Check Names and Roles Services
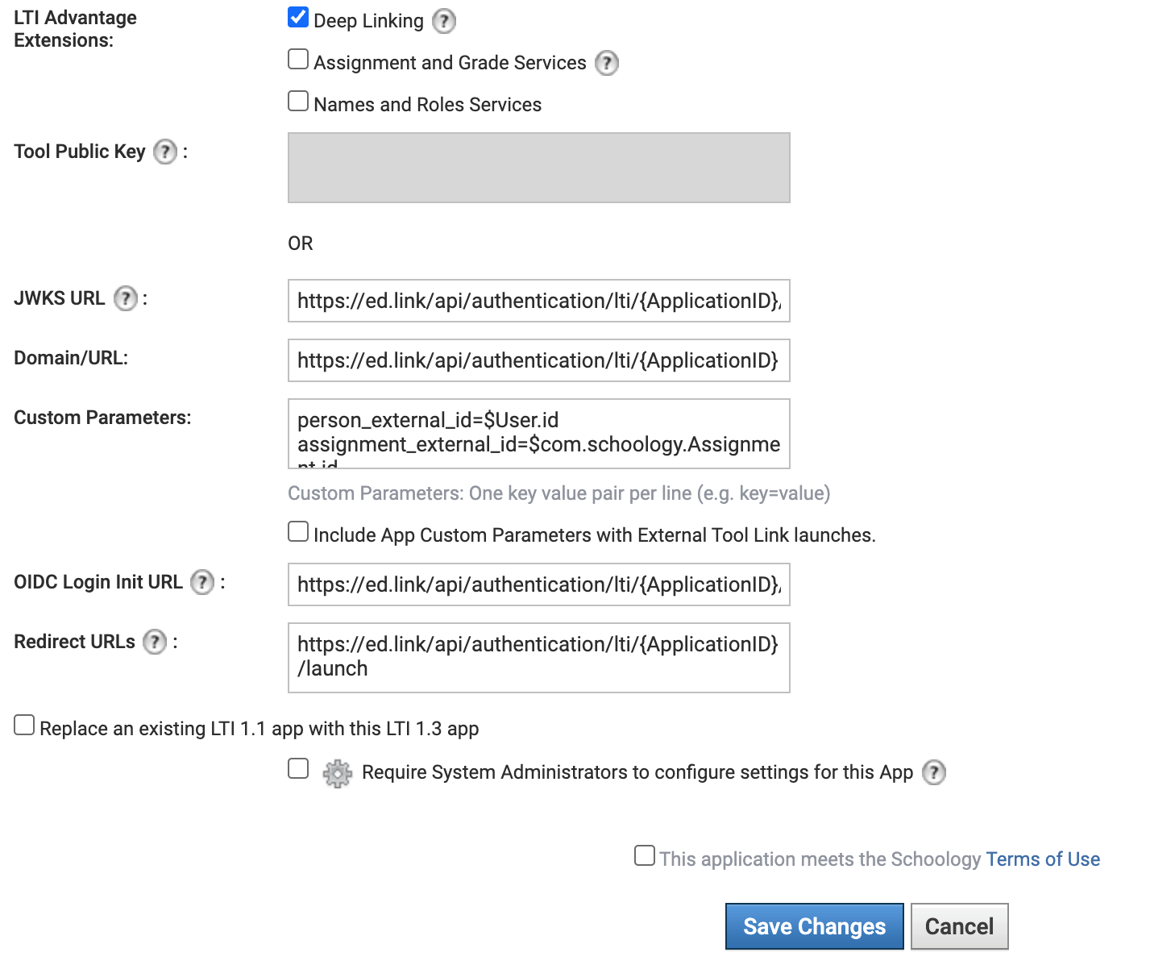This screenshot has width=1175, height=969. [297, 100]
